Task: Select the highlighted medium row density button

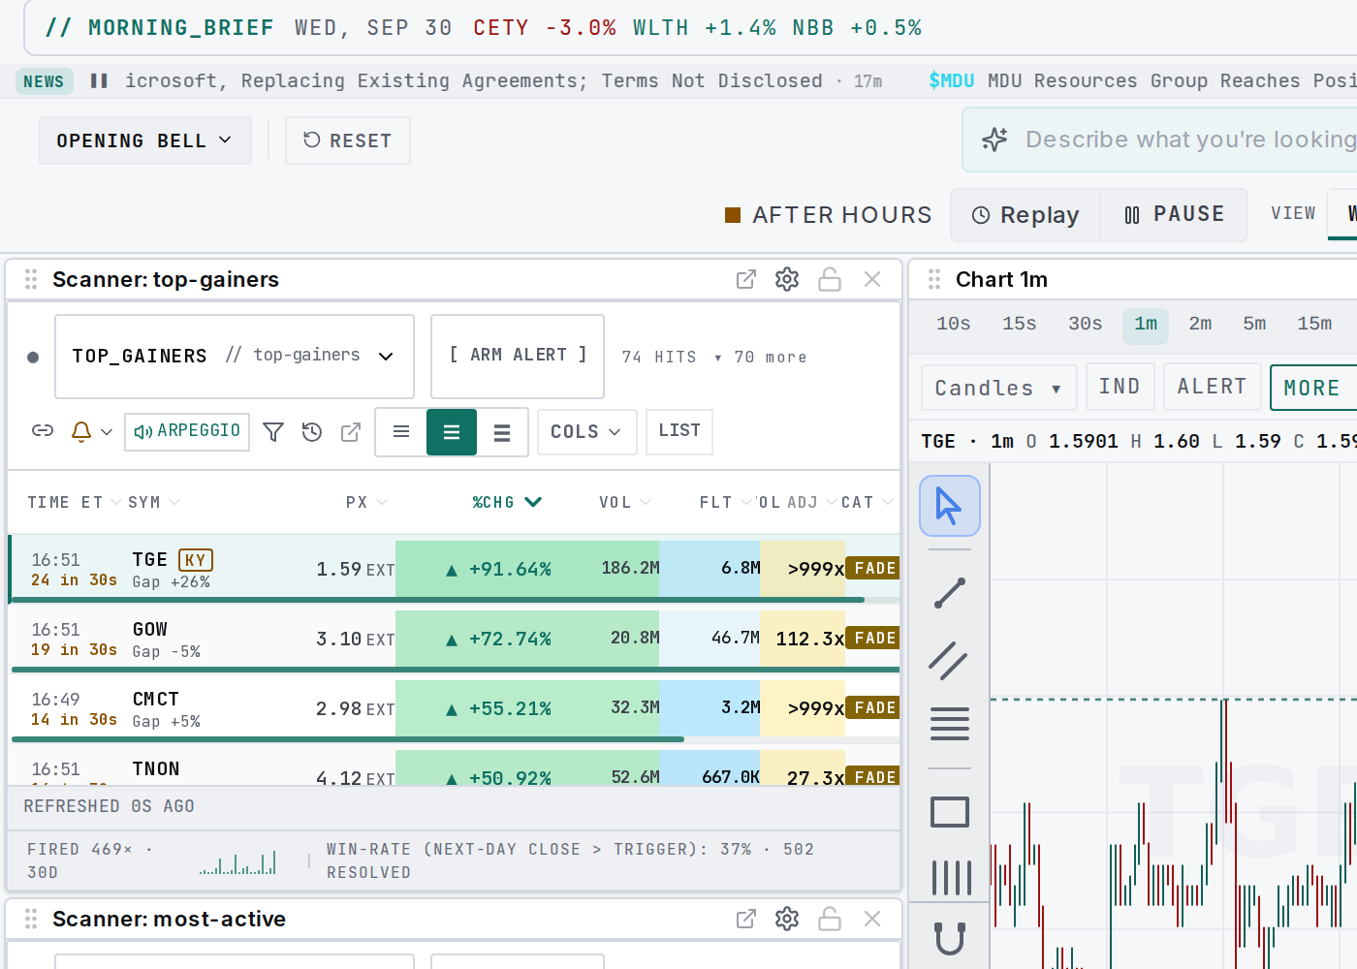Action: pos(452,432)
